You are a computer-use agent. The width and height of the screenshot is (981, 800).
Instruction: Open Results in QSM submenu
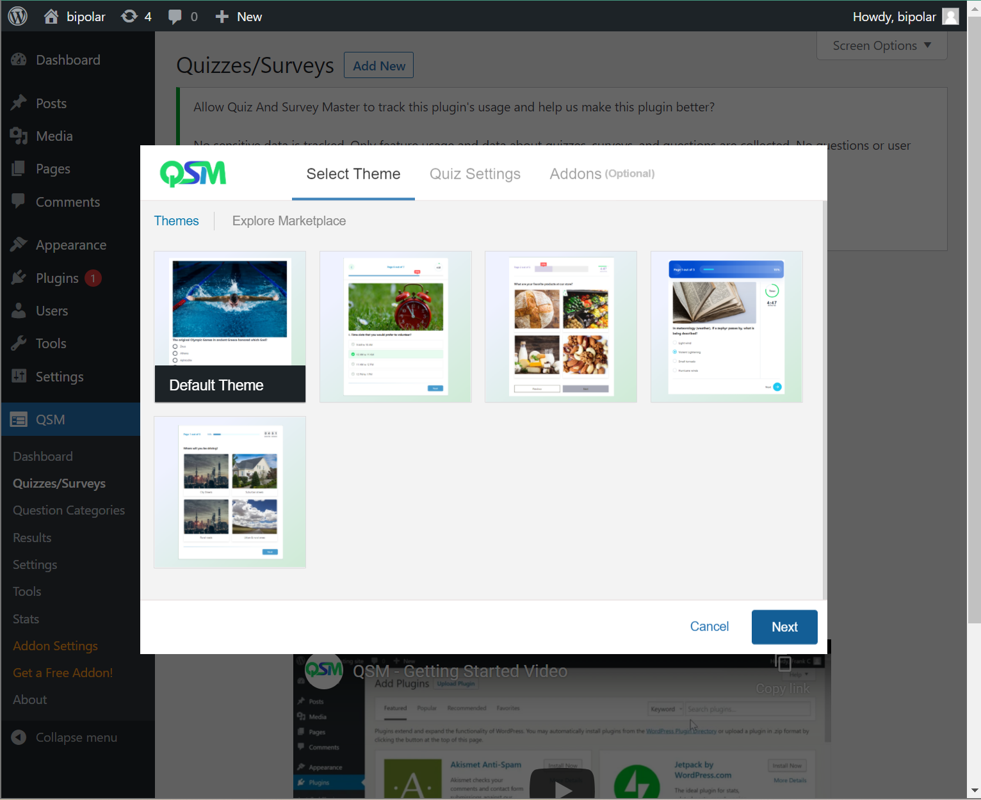pos(32,538)
